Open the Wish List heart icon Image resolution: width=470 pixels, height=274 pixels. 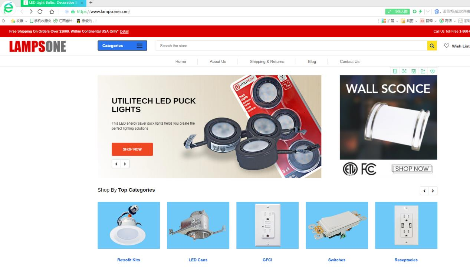(x=446, y=46)
